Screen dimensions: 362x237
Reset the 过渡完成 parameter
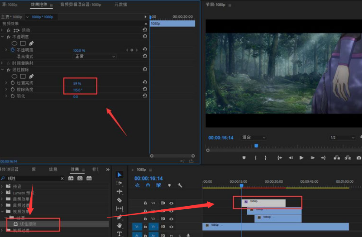click(145, 83)
